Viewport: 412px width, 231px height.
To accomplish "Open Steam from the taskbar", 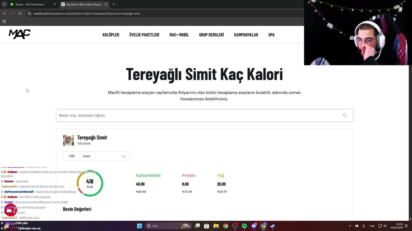I will 273,226.
